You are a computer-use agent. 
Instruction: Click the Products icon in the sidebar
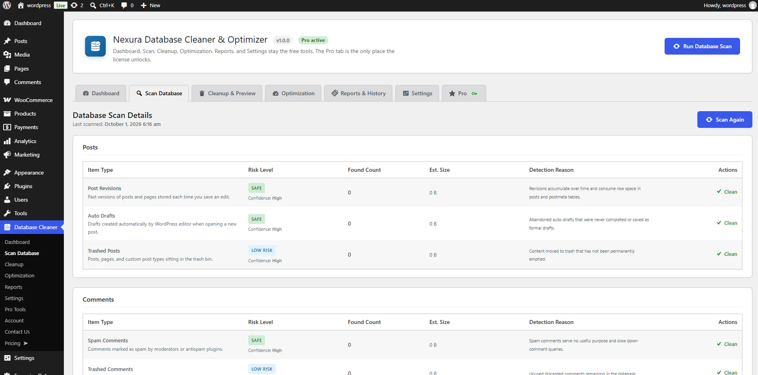tap(7, 114)
